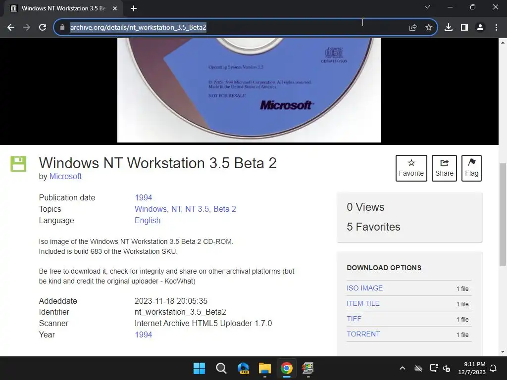Click the green floppy software icon

click(x=18, y=164)
